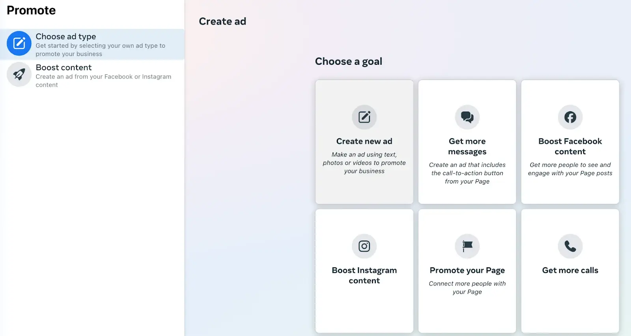Click the chat bubbles icon for messages
631x336 pixels.
467,117
